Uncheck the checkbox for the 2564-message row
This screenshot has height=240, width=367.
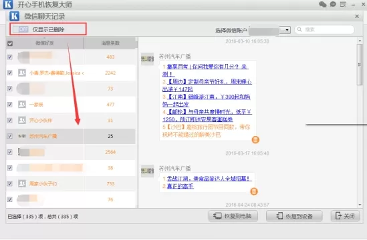click(10, 152)
